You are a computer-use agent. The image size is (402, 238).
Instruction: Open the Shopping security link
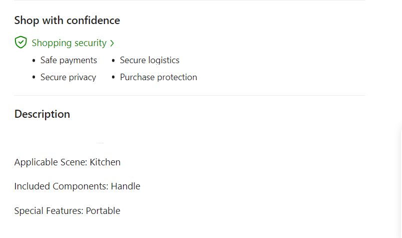coord(69,43)
